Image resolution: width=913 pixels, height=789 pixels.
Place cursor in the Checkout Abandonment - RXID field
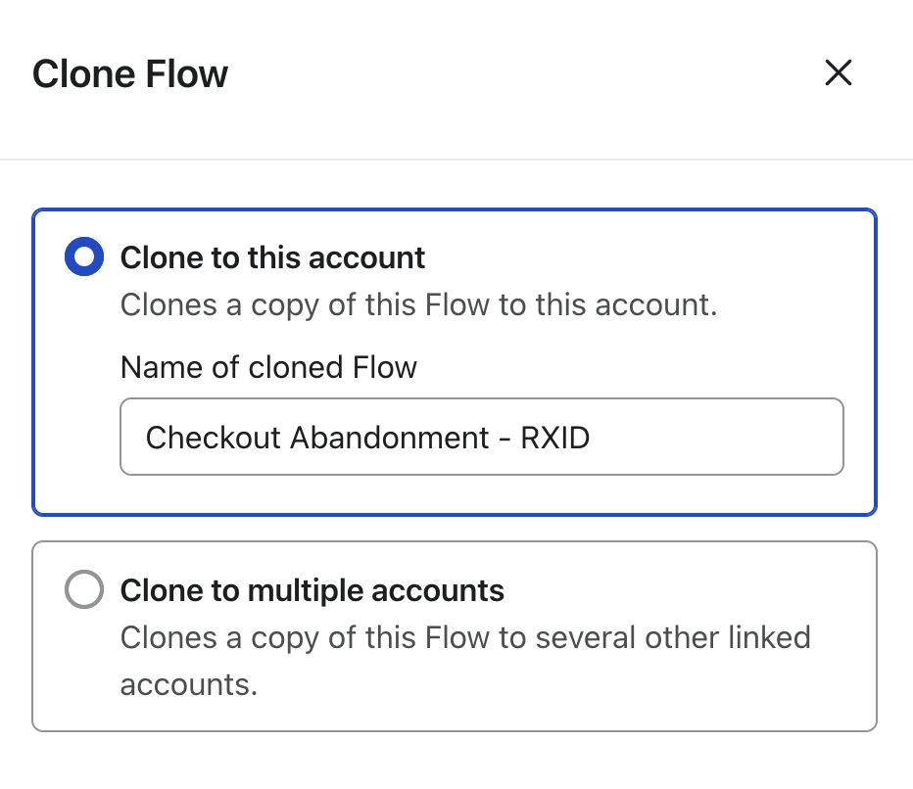[482, 437]
